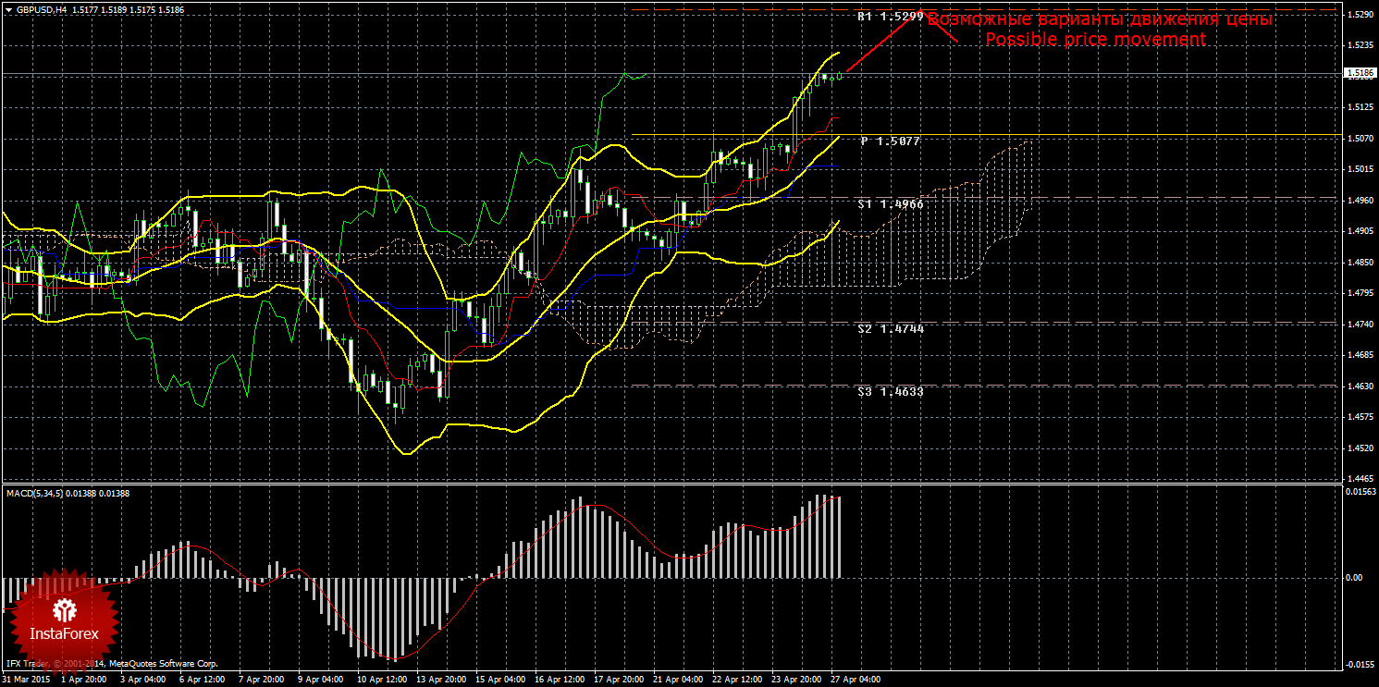This screenshot has width=1379, height=687.
Task: Select the Russian 'Возможные варианты движения цены' label
Action: pyautogui.click(x=1101, y=19)
